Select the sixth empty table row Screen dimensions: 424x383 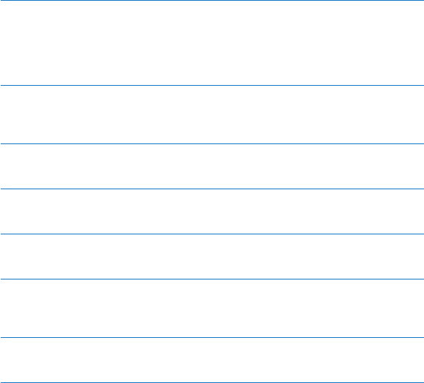tap(212, 308)
